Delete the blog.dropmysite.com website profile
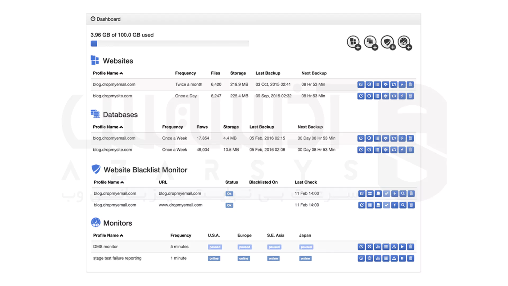This screenshot has height=286, width=508. coord(410,96)
